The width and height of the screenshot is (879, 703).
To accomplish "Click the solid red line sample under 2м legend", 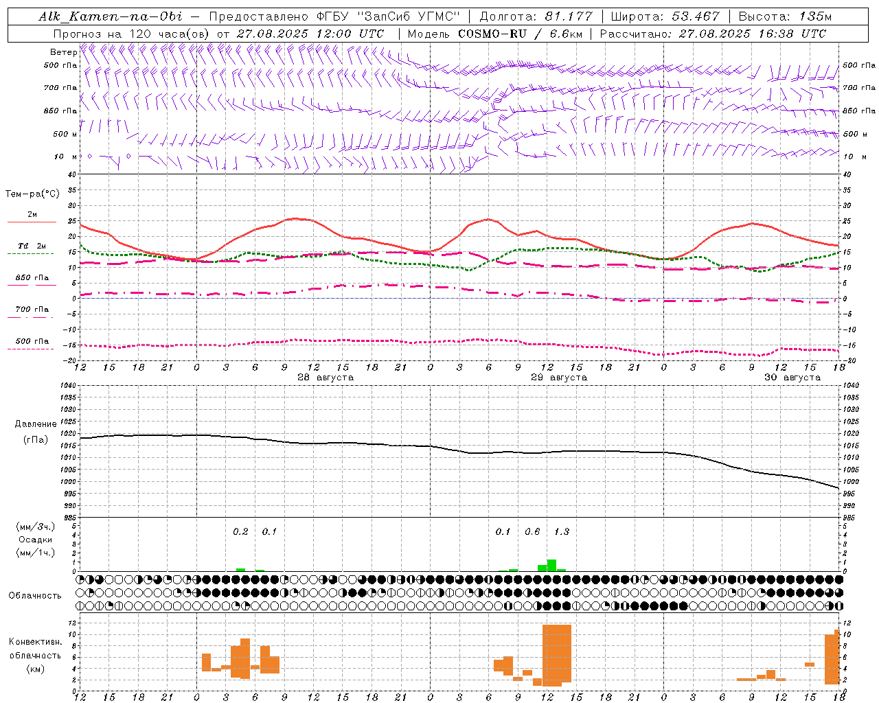I will point(32,222).
